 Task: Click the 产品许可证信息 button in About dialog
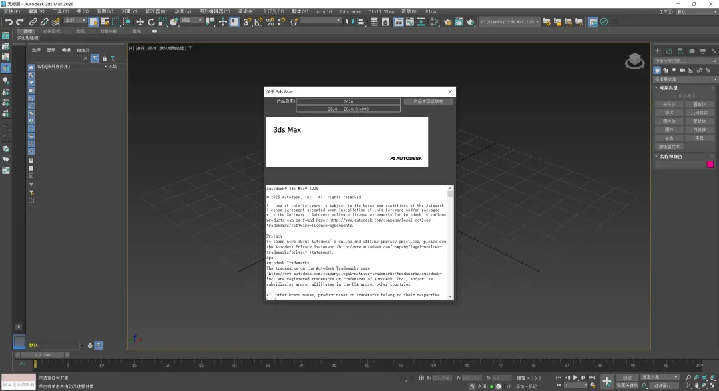428,101
